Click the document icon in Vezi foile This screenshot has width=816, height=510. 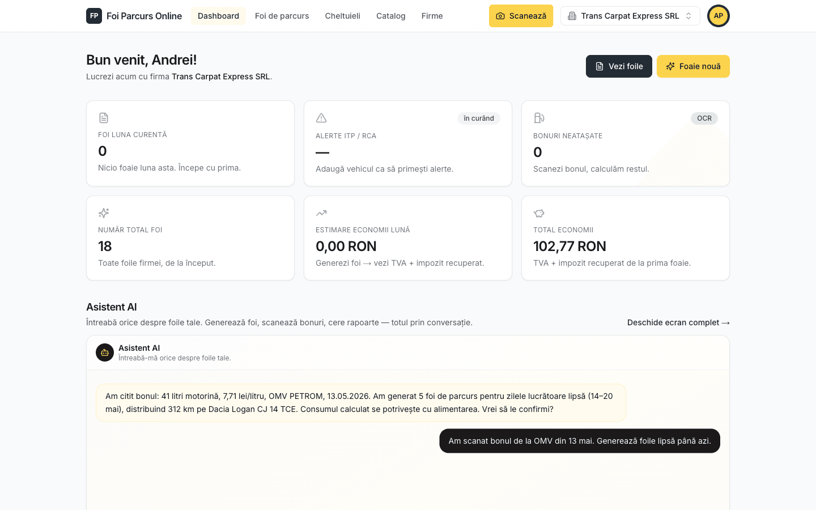(600, 66)
